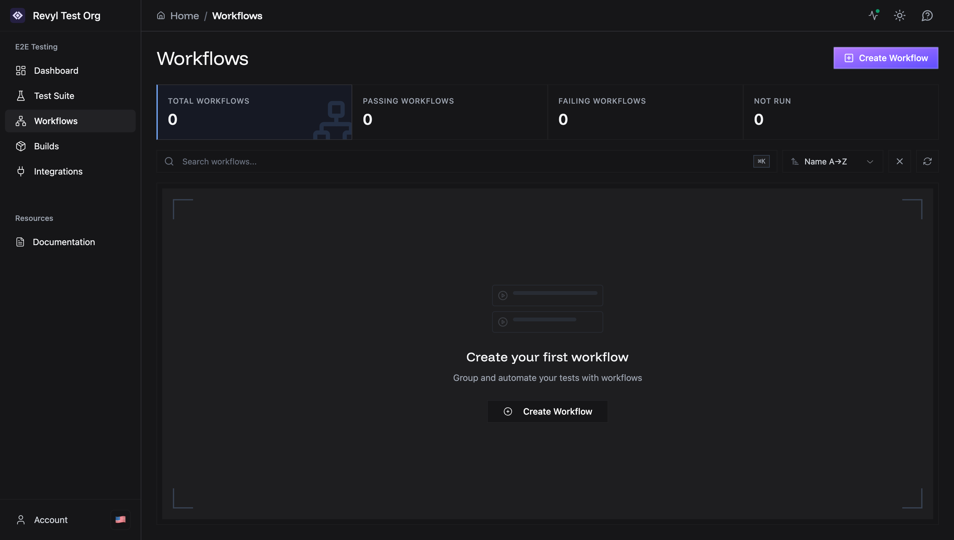Click the purple Create Workflow button
The width and height of the screenshot is (954, 540).
[x=886, y=58]
